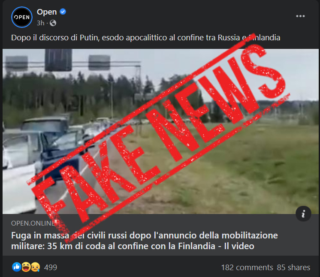
Task: Open the three-dots post options menu
Action: pos(300,16)
